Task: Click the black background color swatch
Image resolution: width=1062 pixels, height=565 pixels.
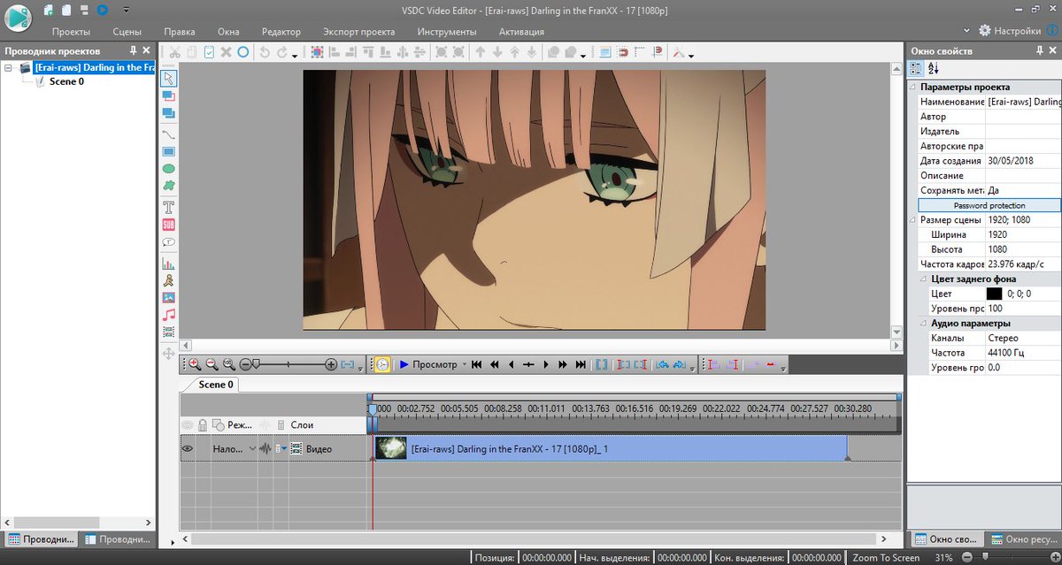Action: click(994, 294)
